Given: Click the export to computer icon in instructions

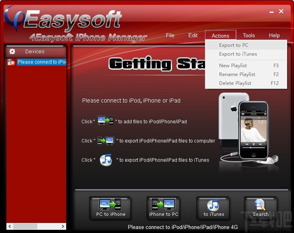Looking at the screenshot, I should tap(106, 141).
